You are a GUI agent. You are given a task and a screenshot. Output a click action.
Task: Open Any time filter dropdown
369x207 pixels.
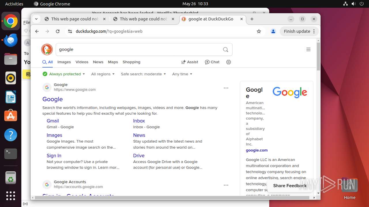[182, 74]
